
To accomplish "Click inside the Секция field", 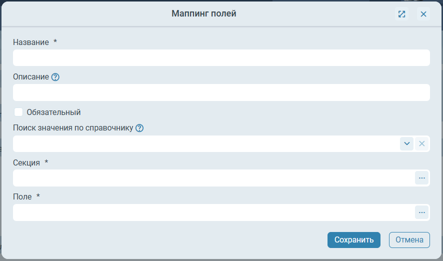I will pos(213,178).
